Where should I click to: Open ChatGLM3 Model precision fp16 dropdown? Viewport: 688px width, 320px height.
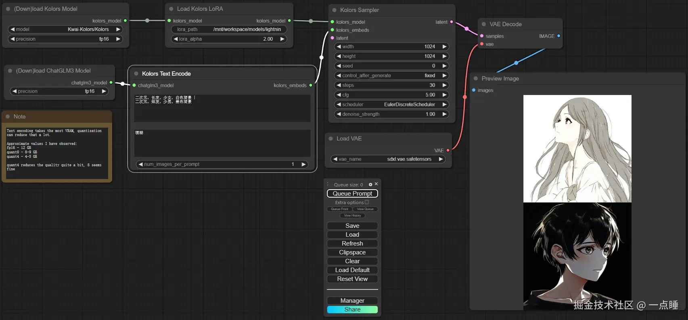(59, 91)
